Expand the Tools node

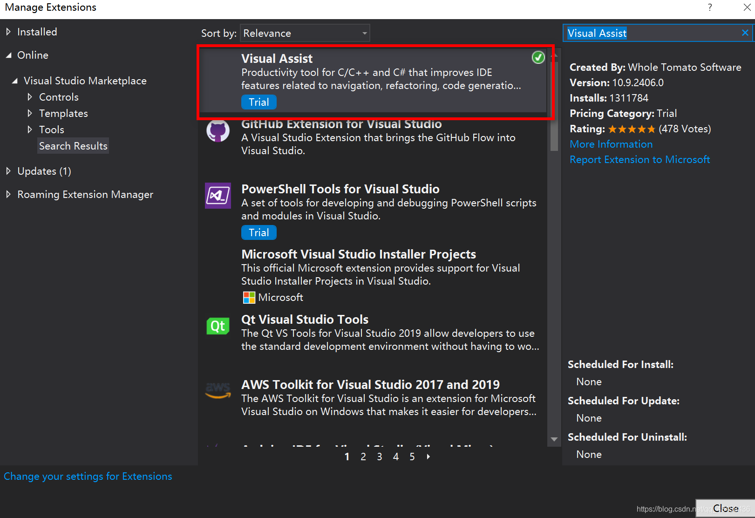click(x=30, y=129)
